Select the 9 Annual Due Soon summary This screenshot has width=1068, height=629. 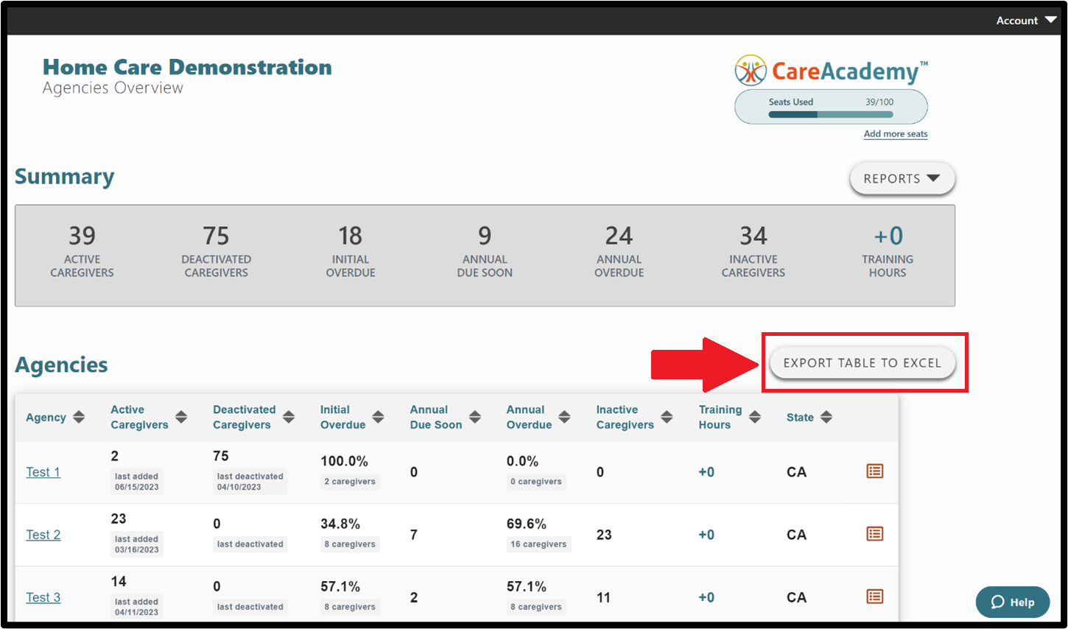pyautogui.click(x=485, y=251)
